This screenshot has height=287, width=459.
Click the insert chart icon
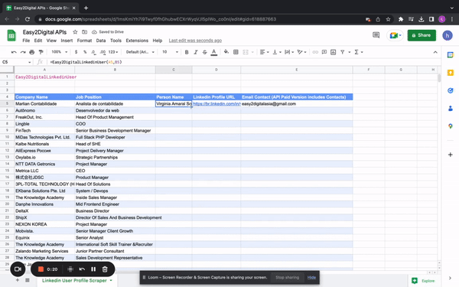tap(333, 52)
